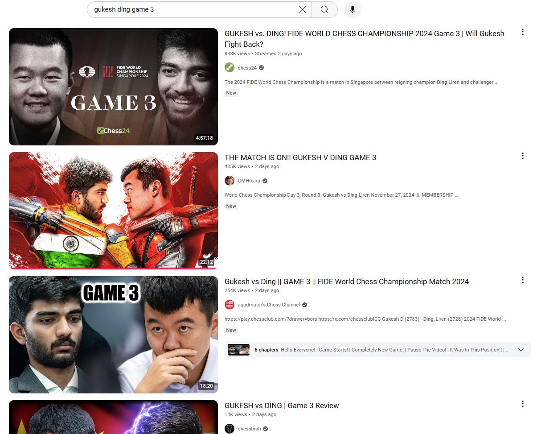Open the chess24 Game 3 stream thumbnail
The width and height of the screenshot is (537, 434).
point(113,87)
